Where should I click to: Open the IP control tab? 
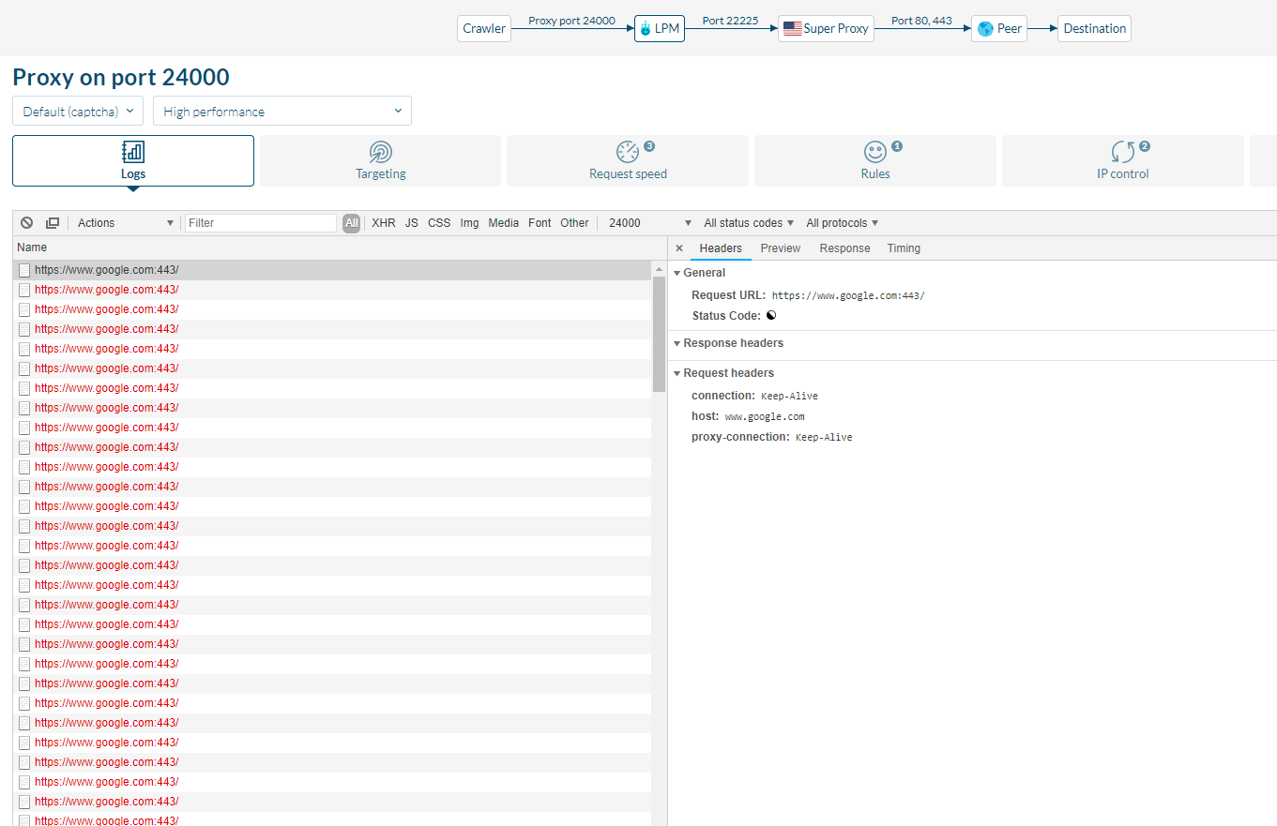pyautogui.click(x=1123, y=161)
